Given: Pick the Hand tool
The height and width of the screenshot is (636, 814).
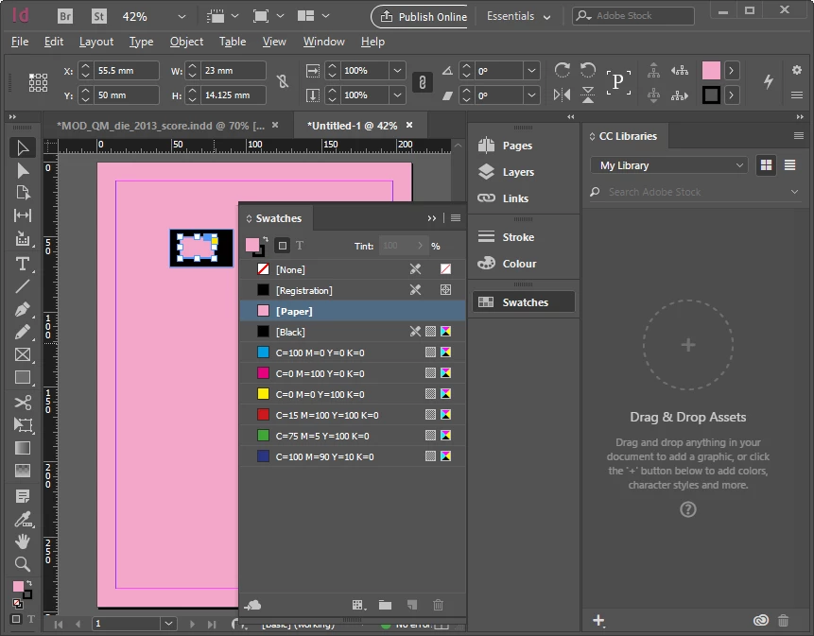Looking at the screenshot, I should 23,541.
